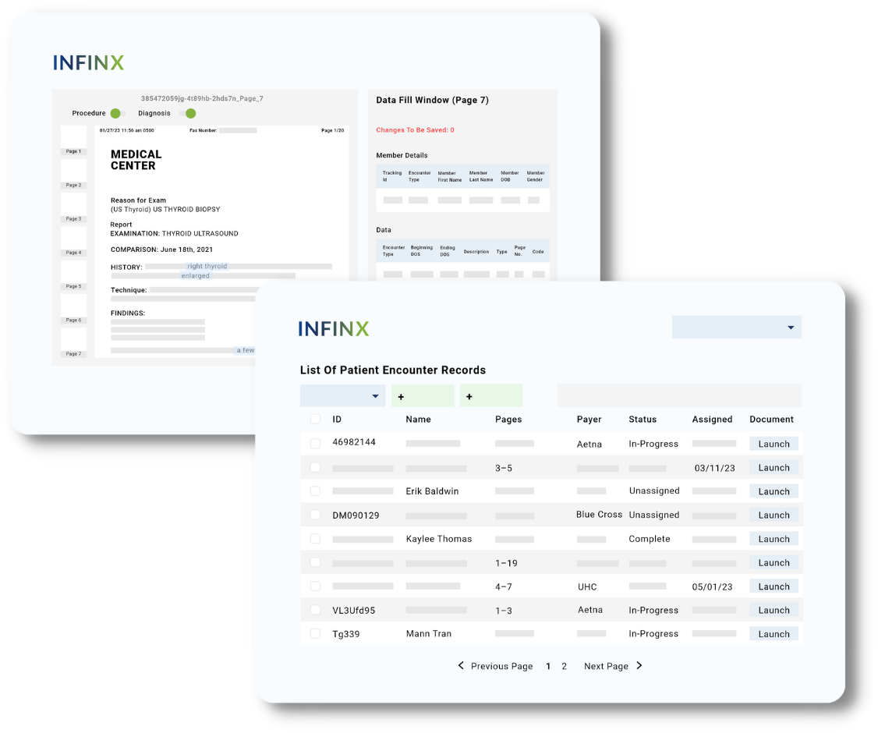Viewport: 878px width, 733px height.
Task: Check the box for Erik Baldwin
Action: coord(315,490)
